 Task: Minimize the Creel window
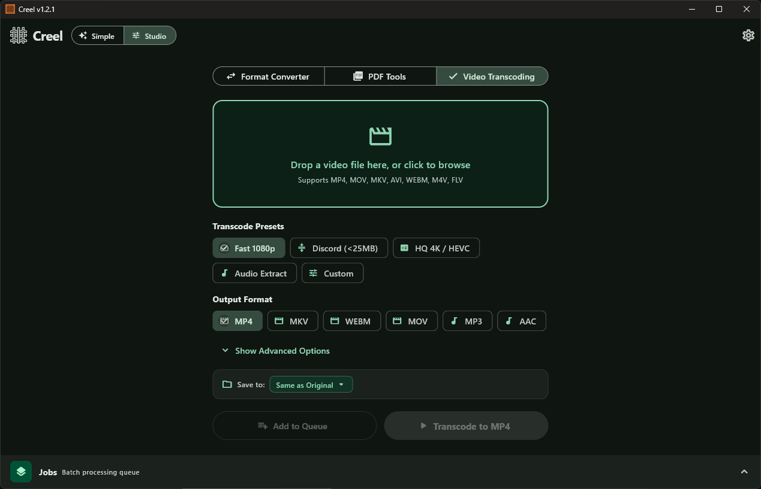point(691,9)
